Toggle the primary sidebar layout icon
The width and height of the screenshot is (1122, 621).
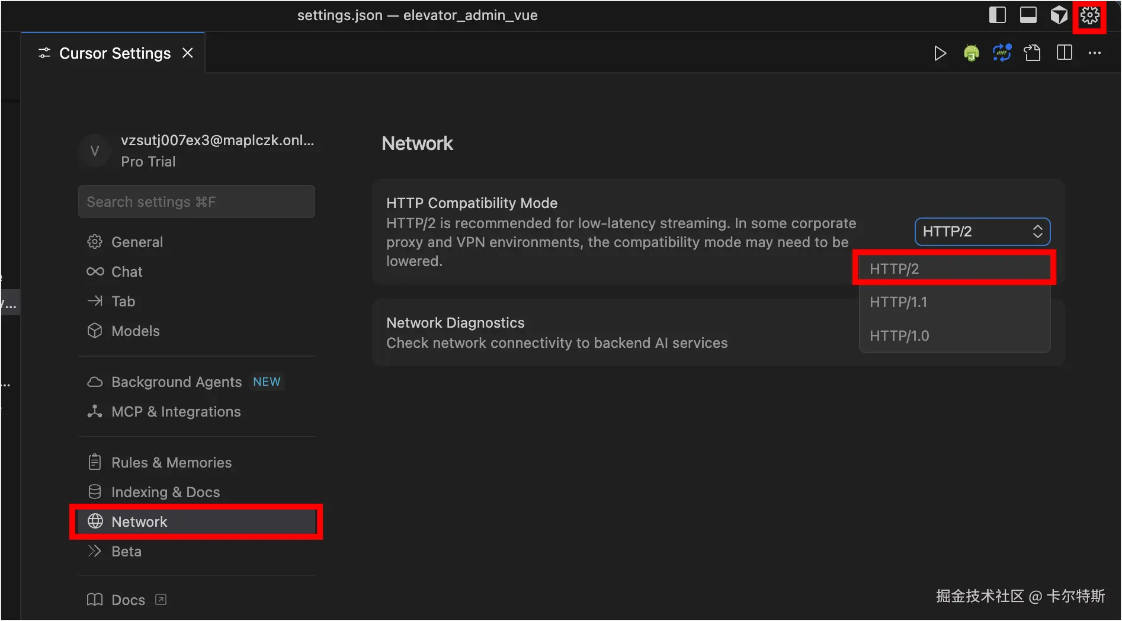click(x=998, y=15)
